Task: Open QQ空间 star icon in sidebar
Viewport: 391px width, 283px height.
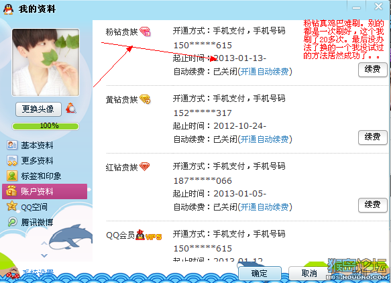Action: 11,206
